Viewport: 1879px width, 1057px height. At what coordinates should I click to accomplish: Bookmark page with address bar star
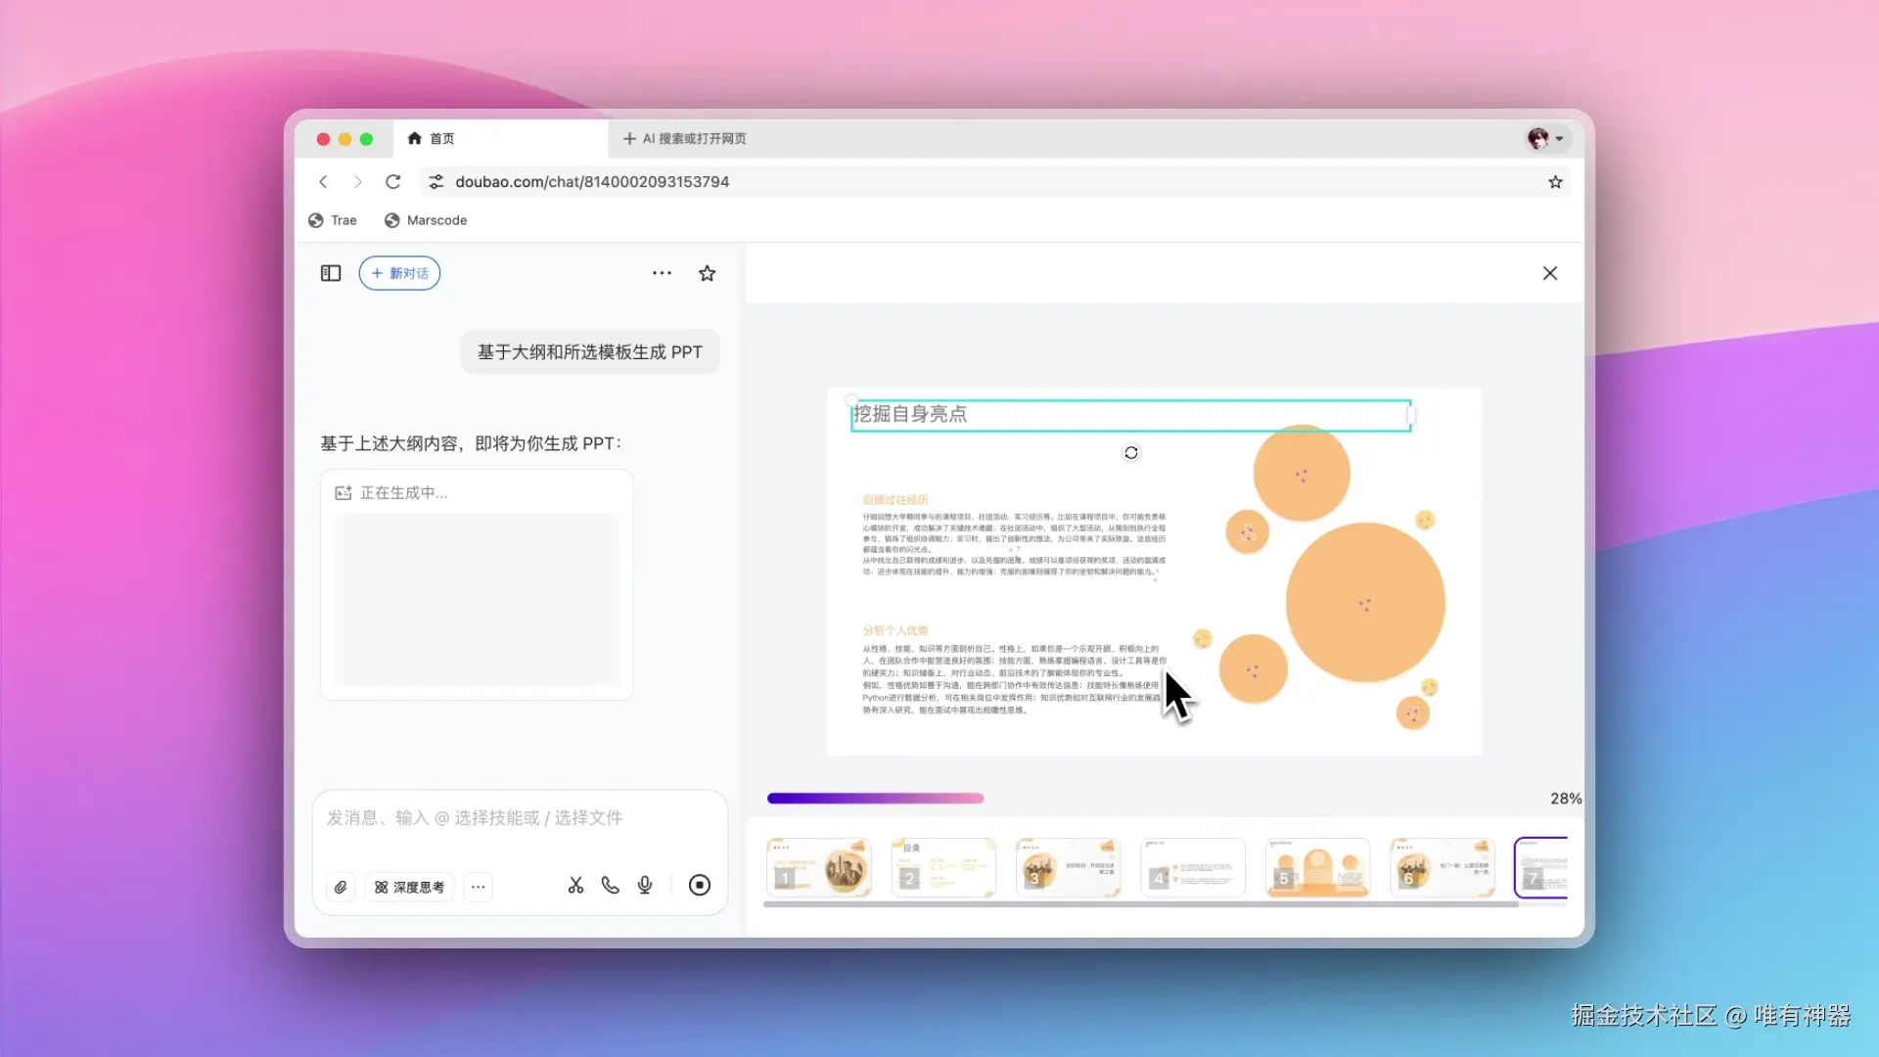click(x=1555, y=182)
